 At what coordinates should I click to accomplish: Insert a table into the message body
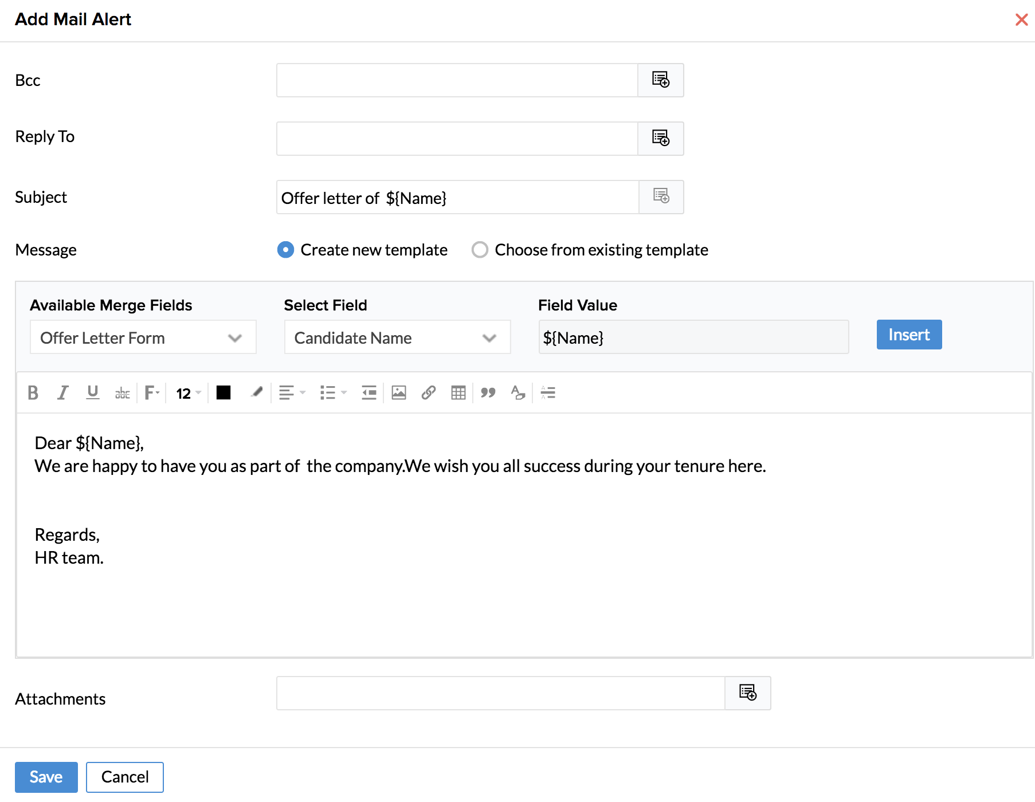pyautogui.click(x=458, y=393)
